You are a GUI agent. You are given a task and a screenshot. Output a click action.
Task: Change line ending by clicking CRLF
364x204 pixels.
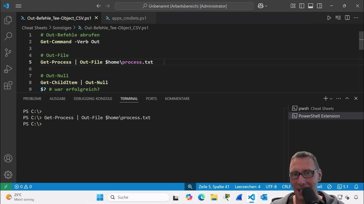286,186
